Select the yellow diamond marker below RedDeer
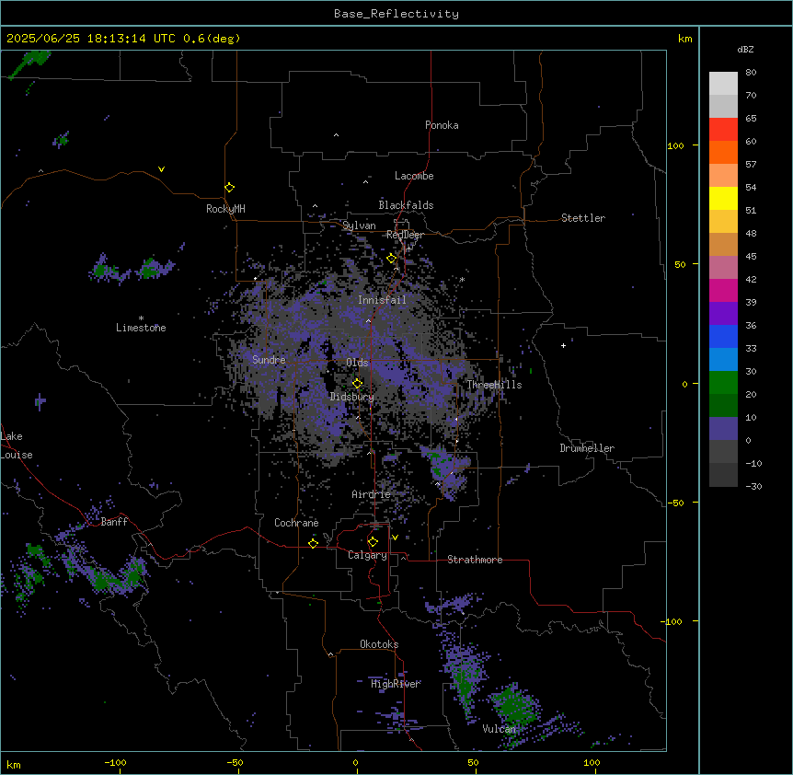 tap(392, 259)
